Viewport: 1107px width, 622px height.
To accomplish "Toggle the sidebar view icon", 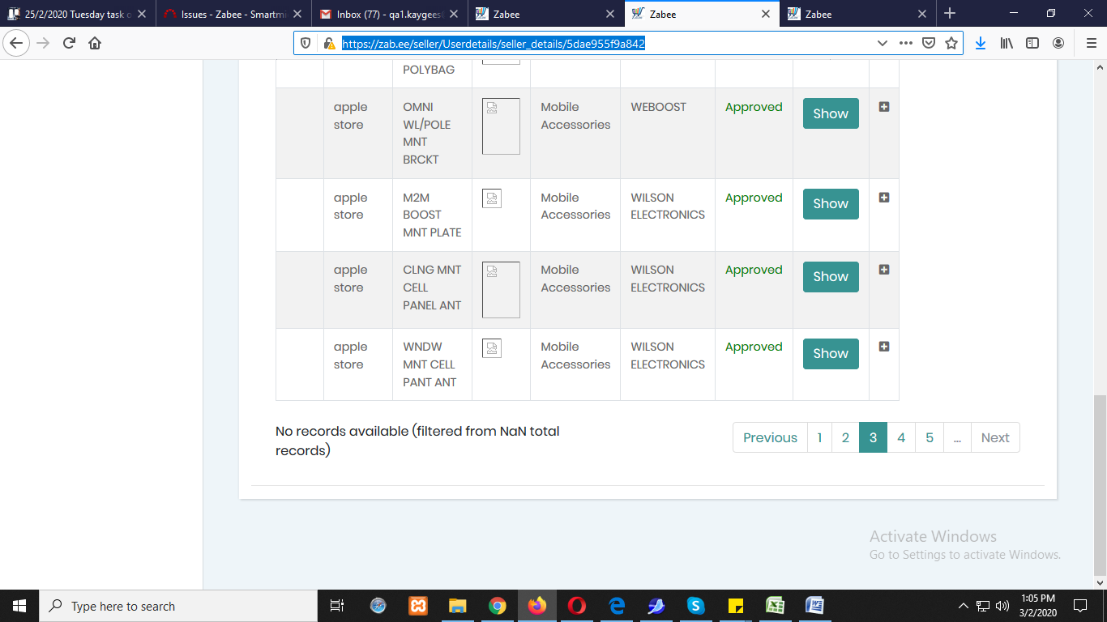I will [x=1032, y=44].
